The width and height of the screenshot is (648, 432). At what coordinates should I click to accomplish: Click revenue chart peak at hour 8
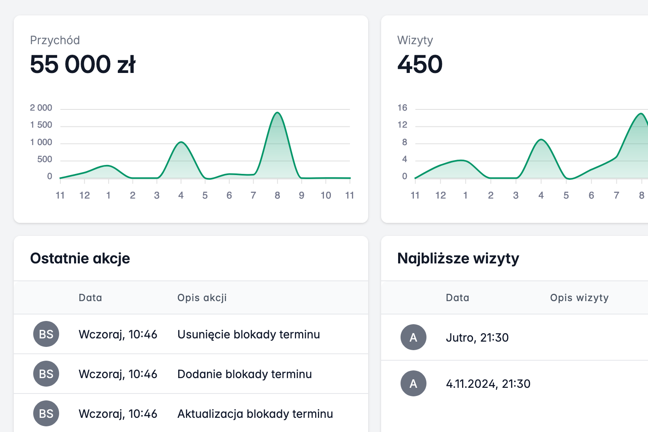point(277,113)
